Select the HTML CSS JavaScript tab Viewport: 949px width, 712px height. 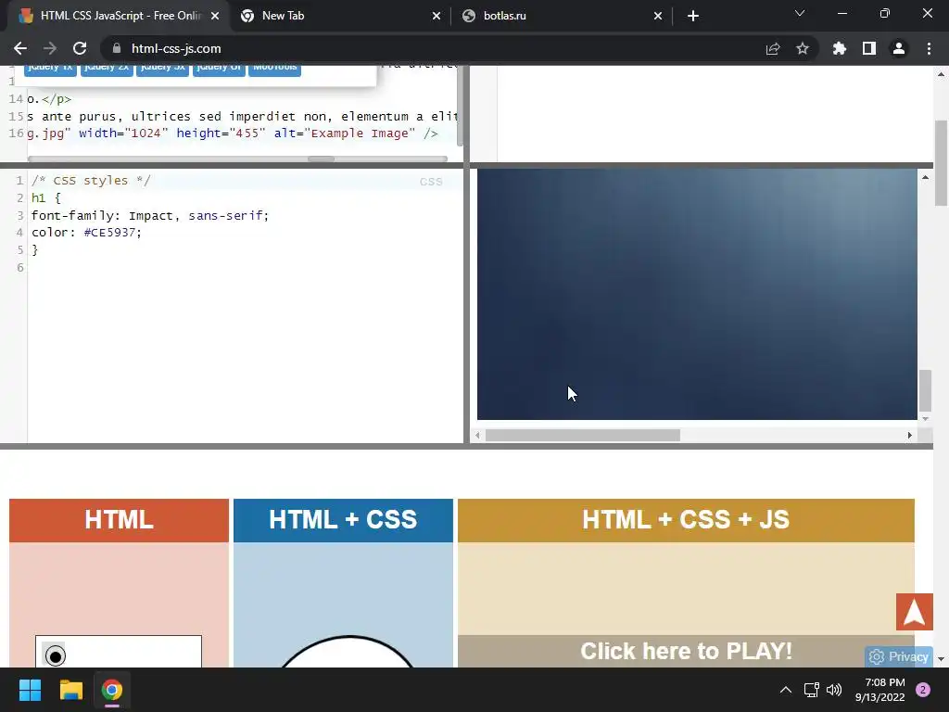118,16
